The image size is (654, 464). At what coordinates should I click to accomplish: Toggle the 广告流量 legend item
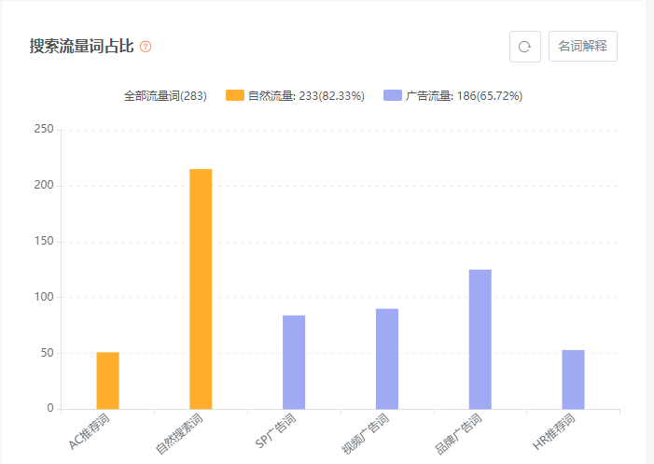point(453,95)
